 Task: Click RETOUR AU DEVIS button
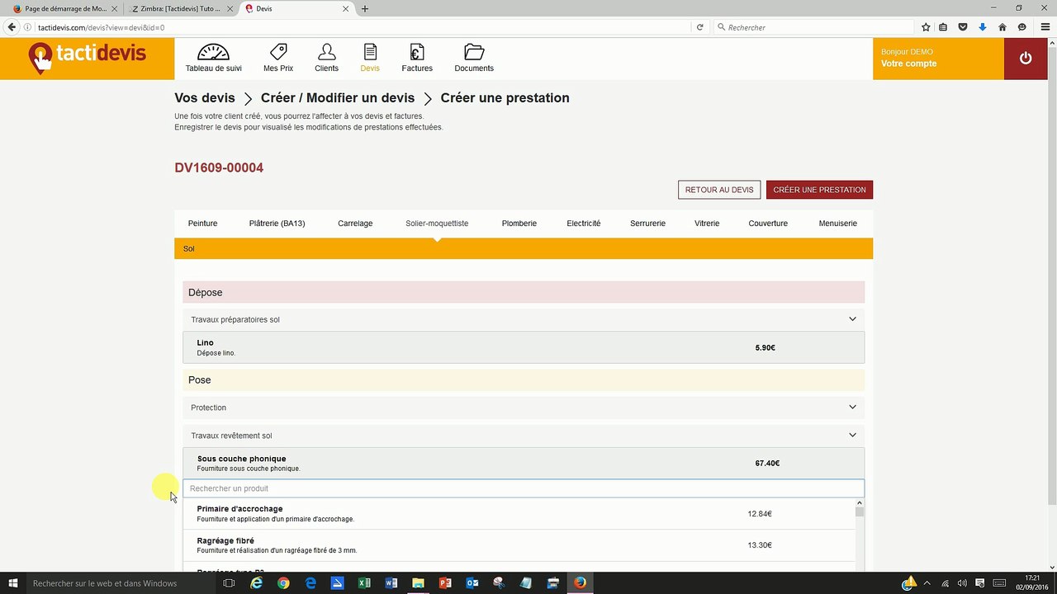[719, 190]
